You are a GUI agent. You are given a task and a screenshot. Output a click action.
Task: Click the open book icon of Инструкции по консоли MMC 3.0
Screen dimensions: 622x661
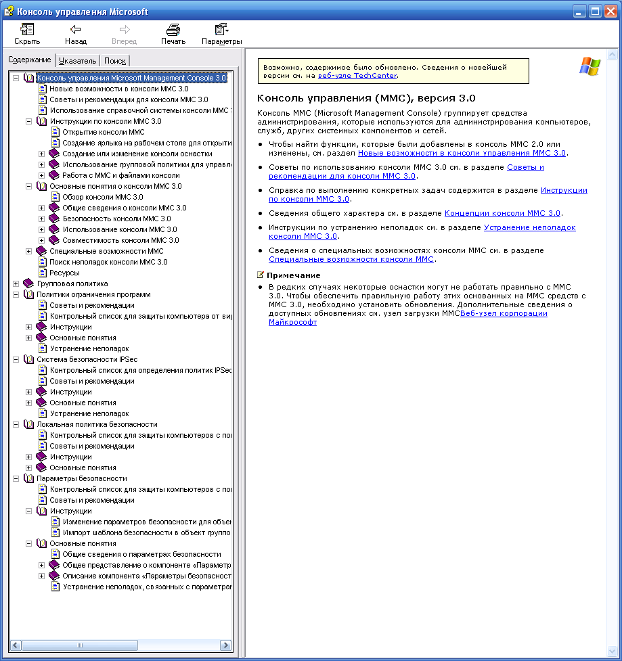(41, 121)
